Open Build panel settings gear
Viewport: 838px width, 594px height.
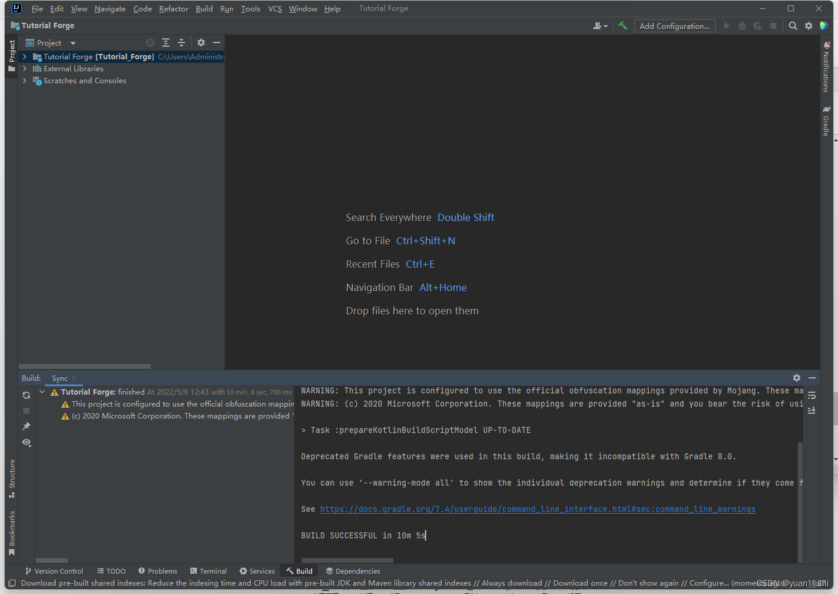[x=797, y=378]
